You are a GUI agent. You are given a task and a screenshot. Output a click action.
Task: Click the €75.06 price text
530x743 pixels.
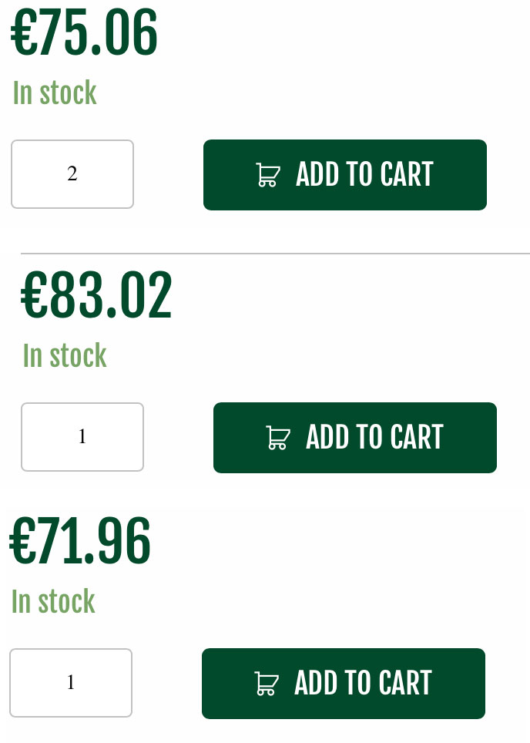click(x=84, y=32)
